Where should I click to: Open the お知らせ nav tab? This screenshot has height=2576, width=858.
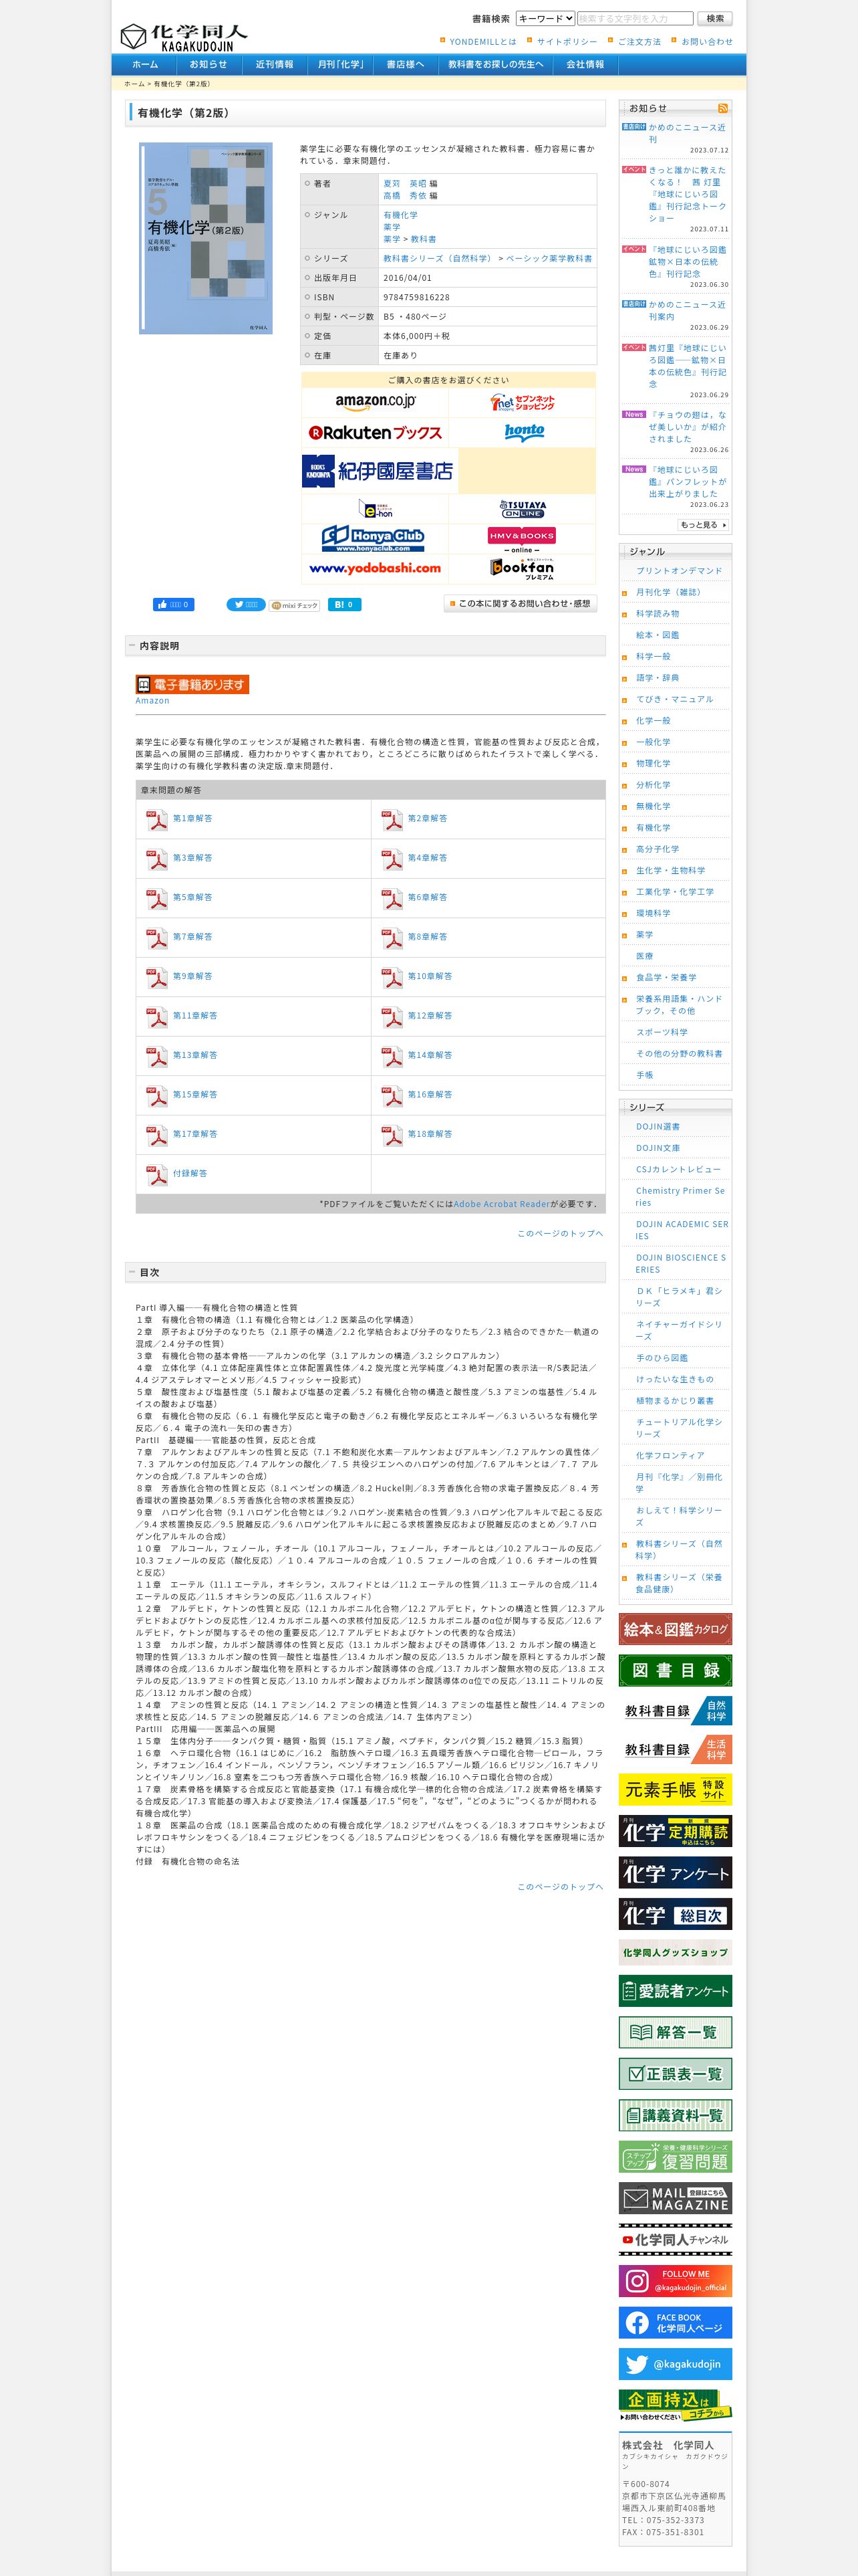[x=208, y=64]
